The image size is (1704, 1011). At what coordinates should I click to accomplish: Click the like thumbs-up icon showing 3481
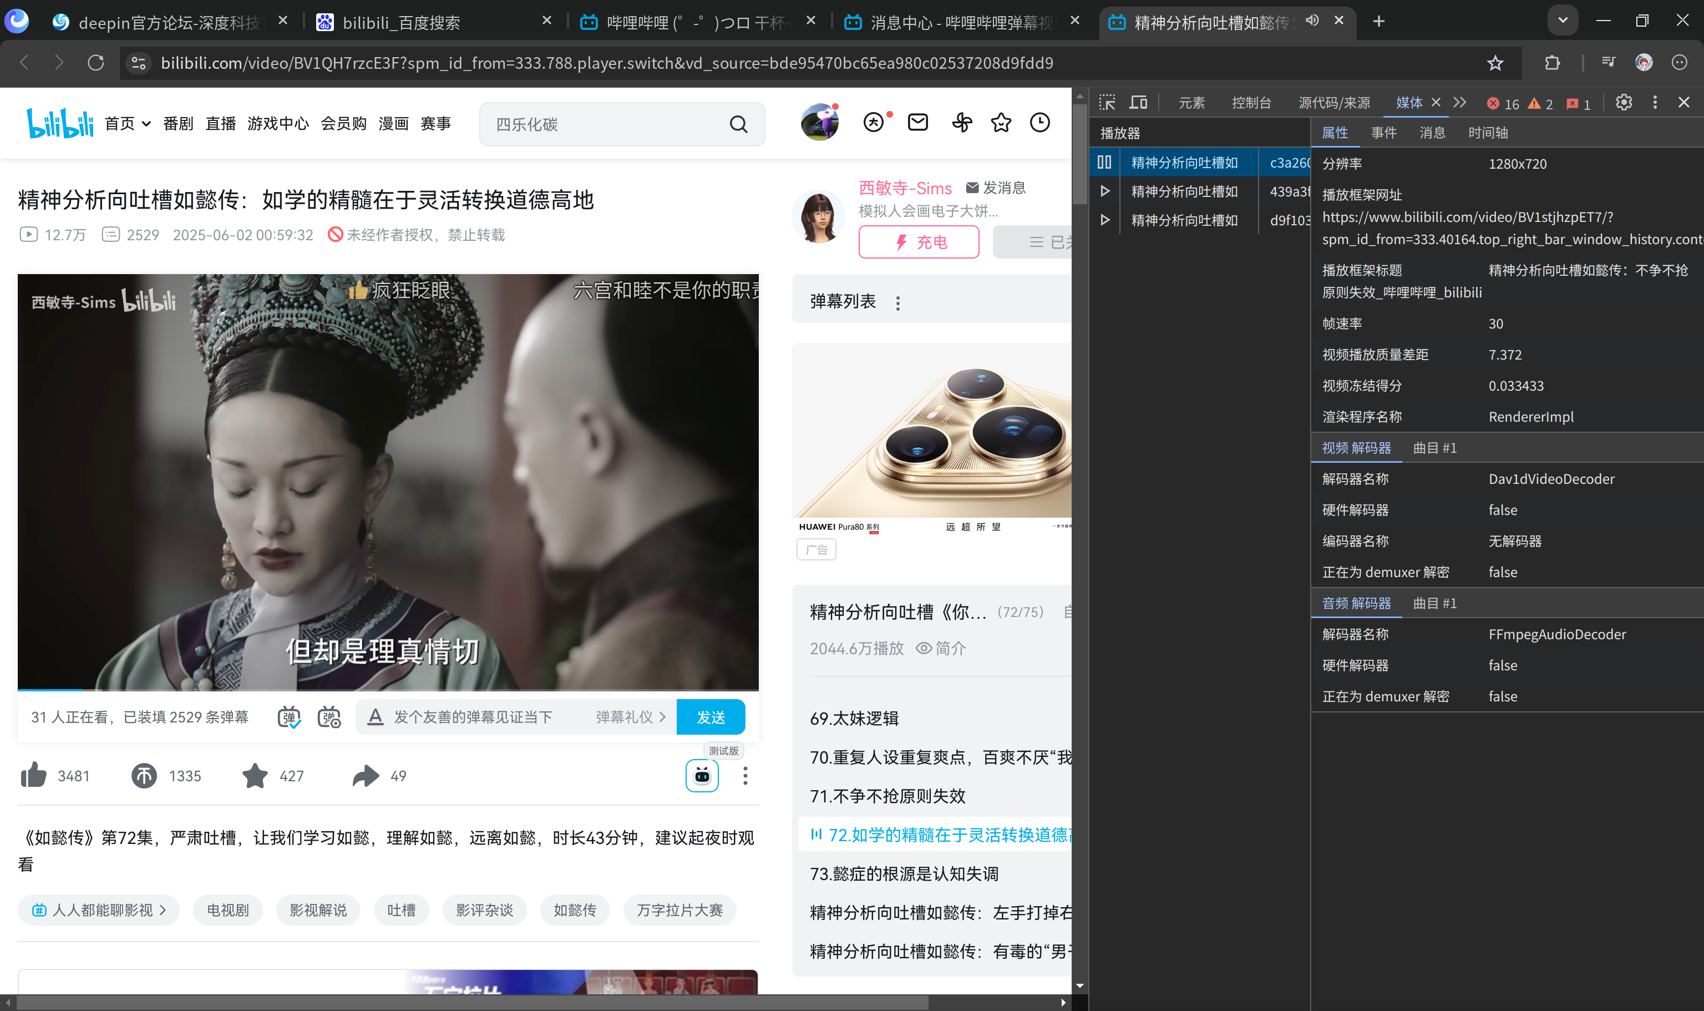click(x=33, y=775)
